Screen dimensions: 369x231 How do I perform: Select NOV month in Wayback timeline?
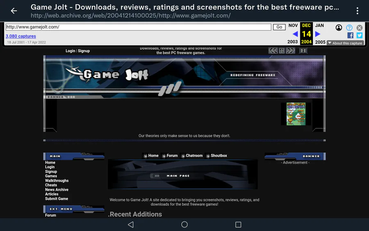point(293,25)
